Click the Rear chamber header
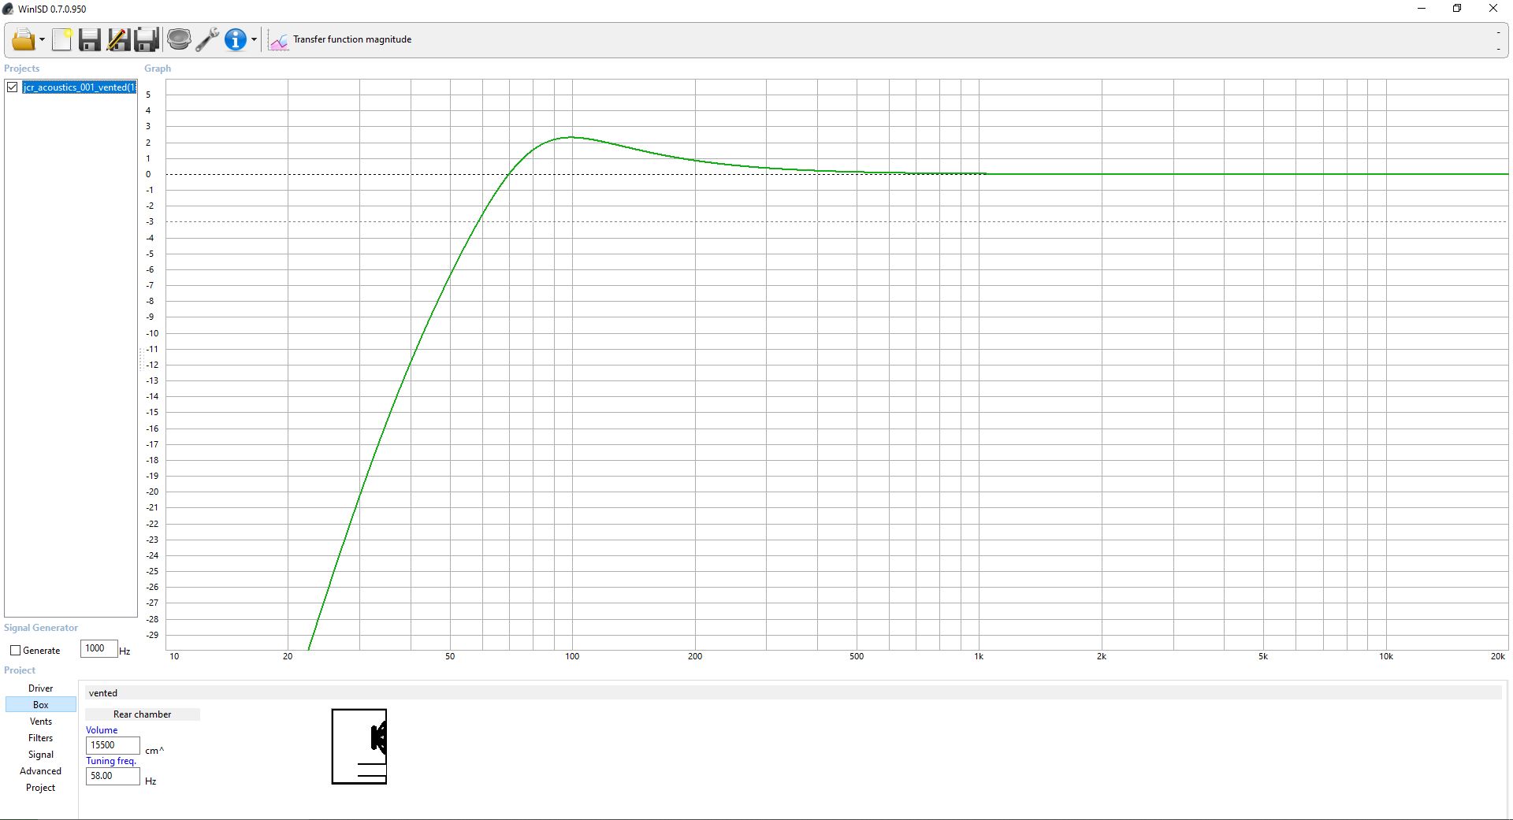 [143, 714]
